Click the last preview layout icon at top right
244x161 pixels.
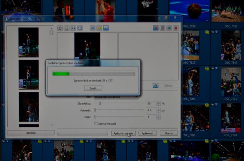(176, 28)
